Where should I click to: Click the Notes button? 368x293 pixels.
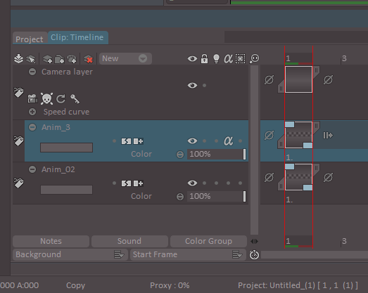coord(51,241)
